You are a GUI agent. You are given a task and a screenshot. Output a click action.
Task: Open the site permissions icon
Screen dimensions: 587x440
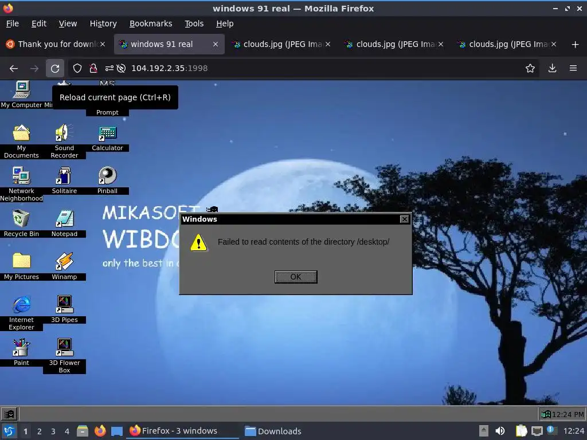109,68
